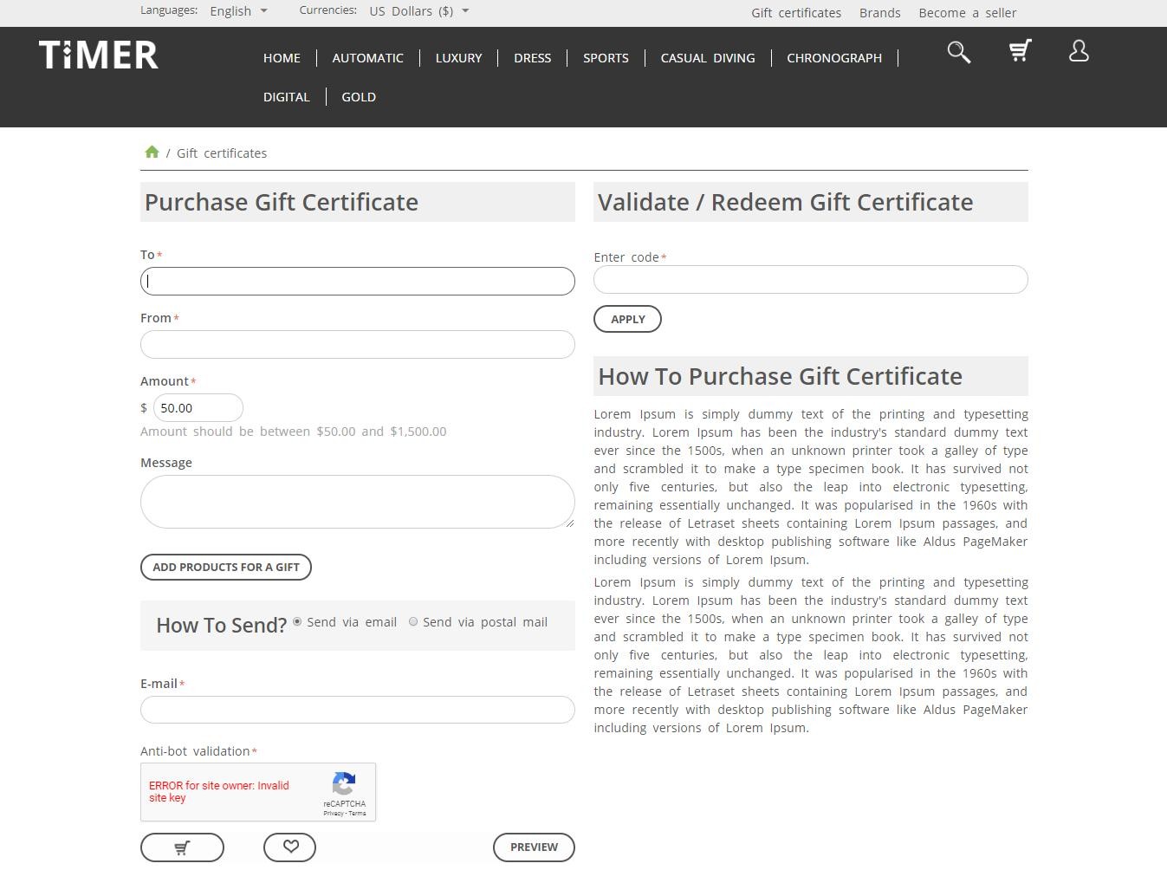1167x896 pixels.
Task: Follow the Gift certificates top link
Action: [x=796, y=13]
